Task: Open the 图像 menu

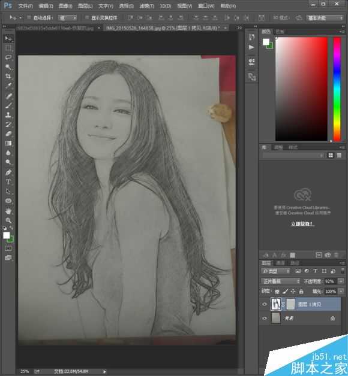Action: click(x=65, y=6)
